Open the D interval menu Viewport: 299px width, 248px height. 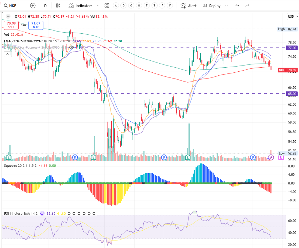click(x=45, y=5)
